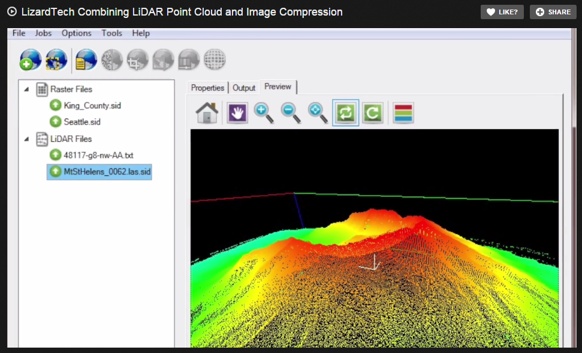The height and width of the screenshot is (353, 582).
Task: Collapse the LiDAR Files tree node
Action: [x=25, y=139]
